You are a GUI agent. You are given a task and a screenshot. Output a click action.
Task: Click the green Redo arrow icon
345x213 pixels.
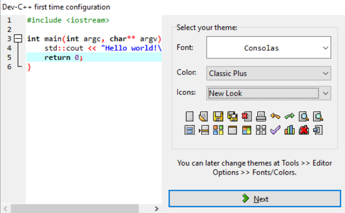coord(290,116)
